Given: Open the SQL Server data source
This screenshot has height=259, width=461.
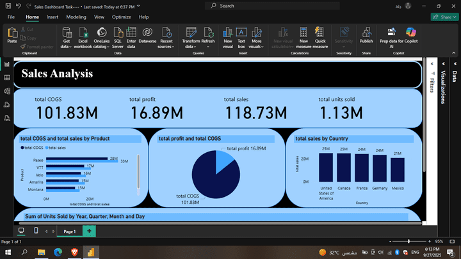Looking at the screenshot, I should coord(118,32).
